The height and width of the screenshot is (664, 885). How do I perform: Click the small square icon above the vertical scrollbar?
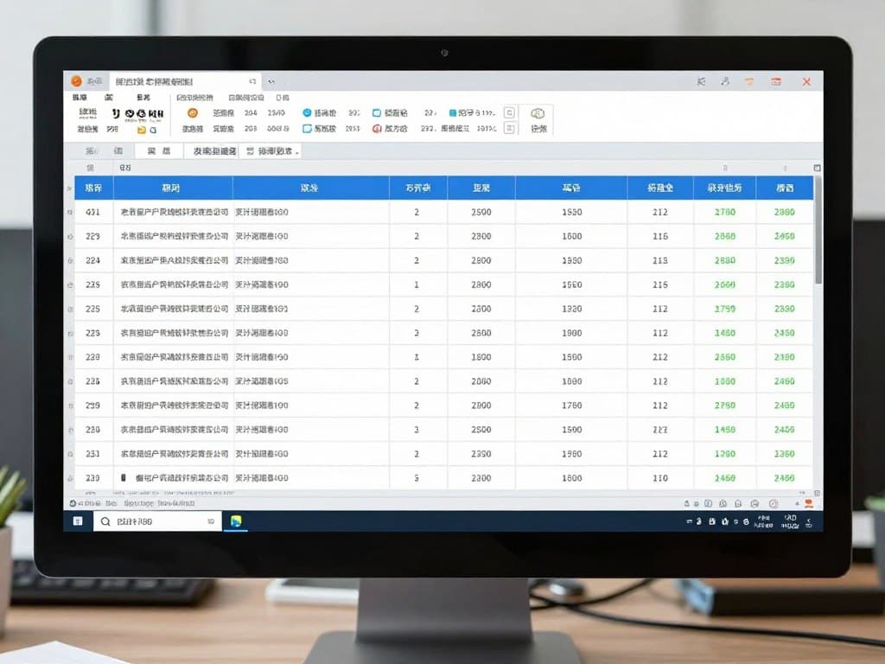(x=817, y=169)
